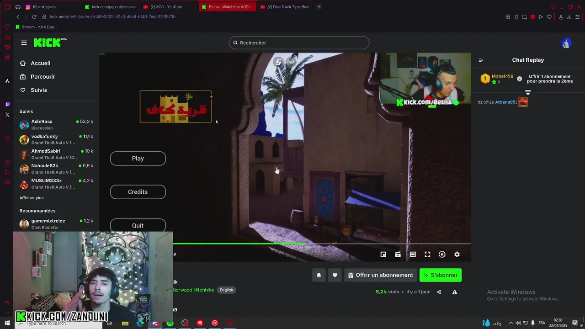The height and width of the screenshot is (329, 585).
Task: Open MUSLIM333x channel from followed list
Action: tap(56, 184)
